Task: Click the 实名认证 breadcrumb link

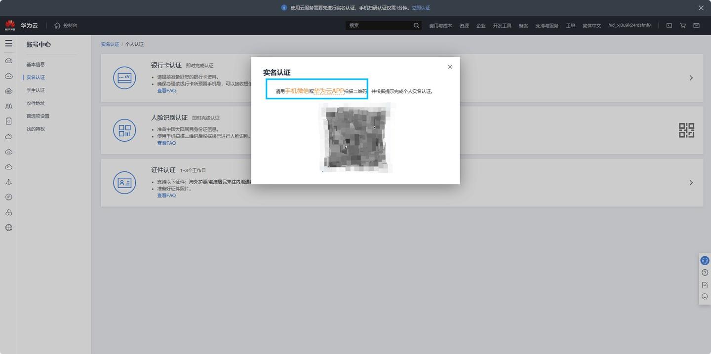Action: (110, 44)
